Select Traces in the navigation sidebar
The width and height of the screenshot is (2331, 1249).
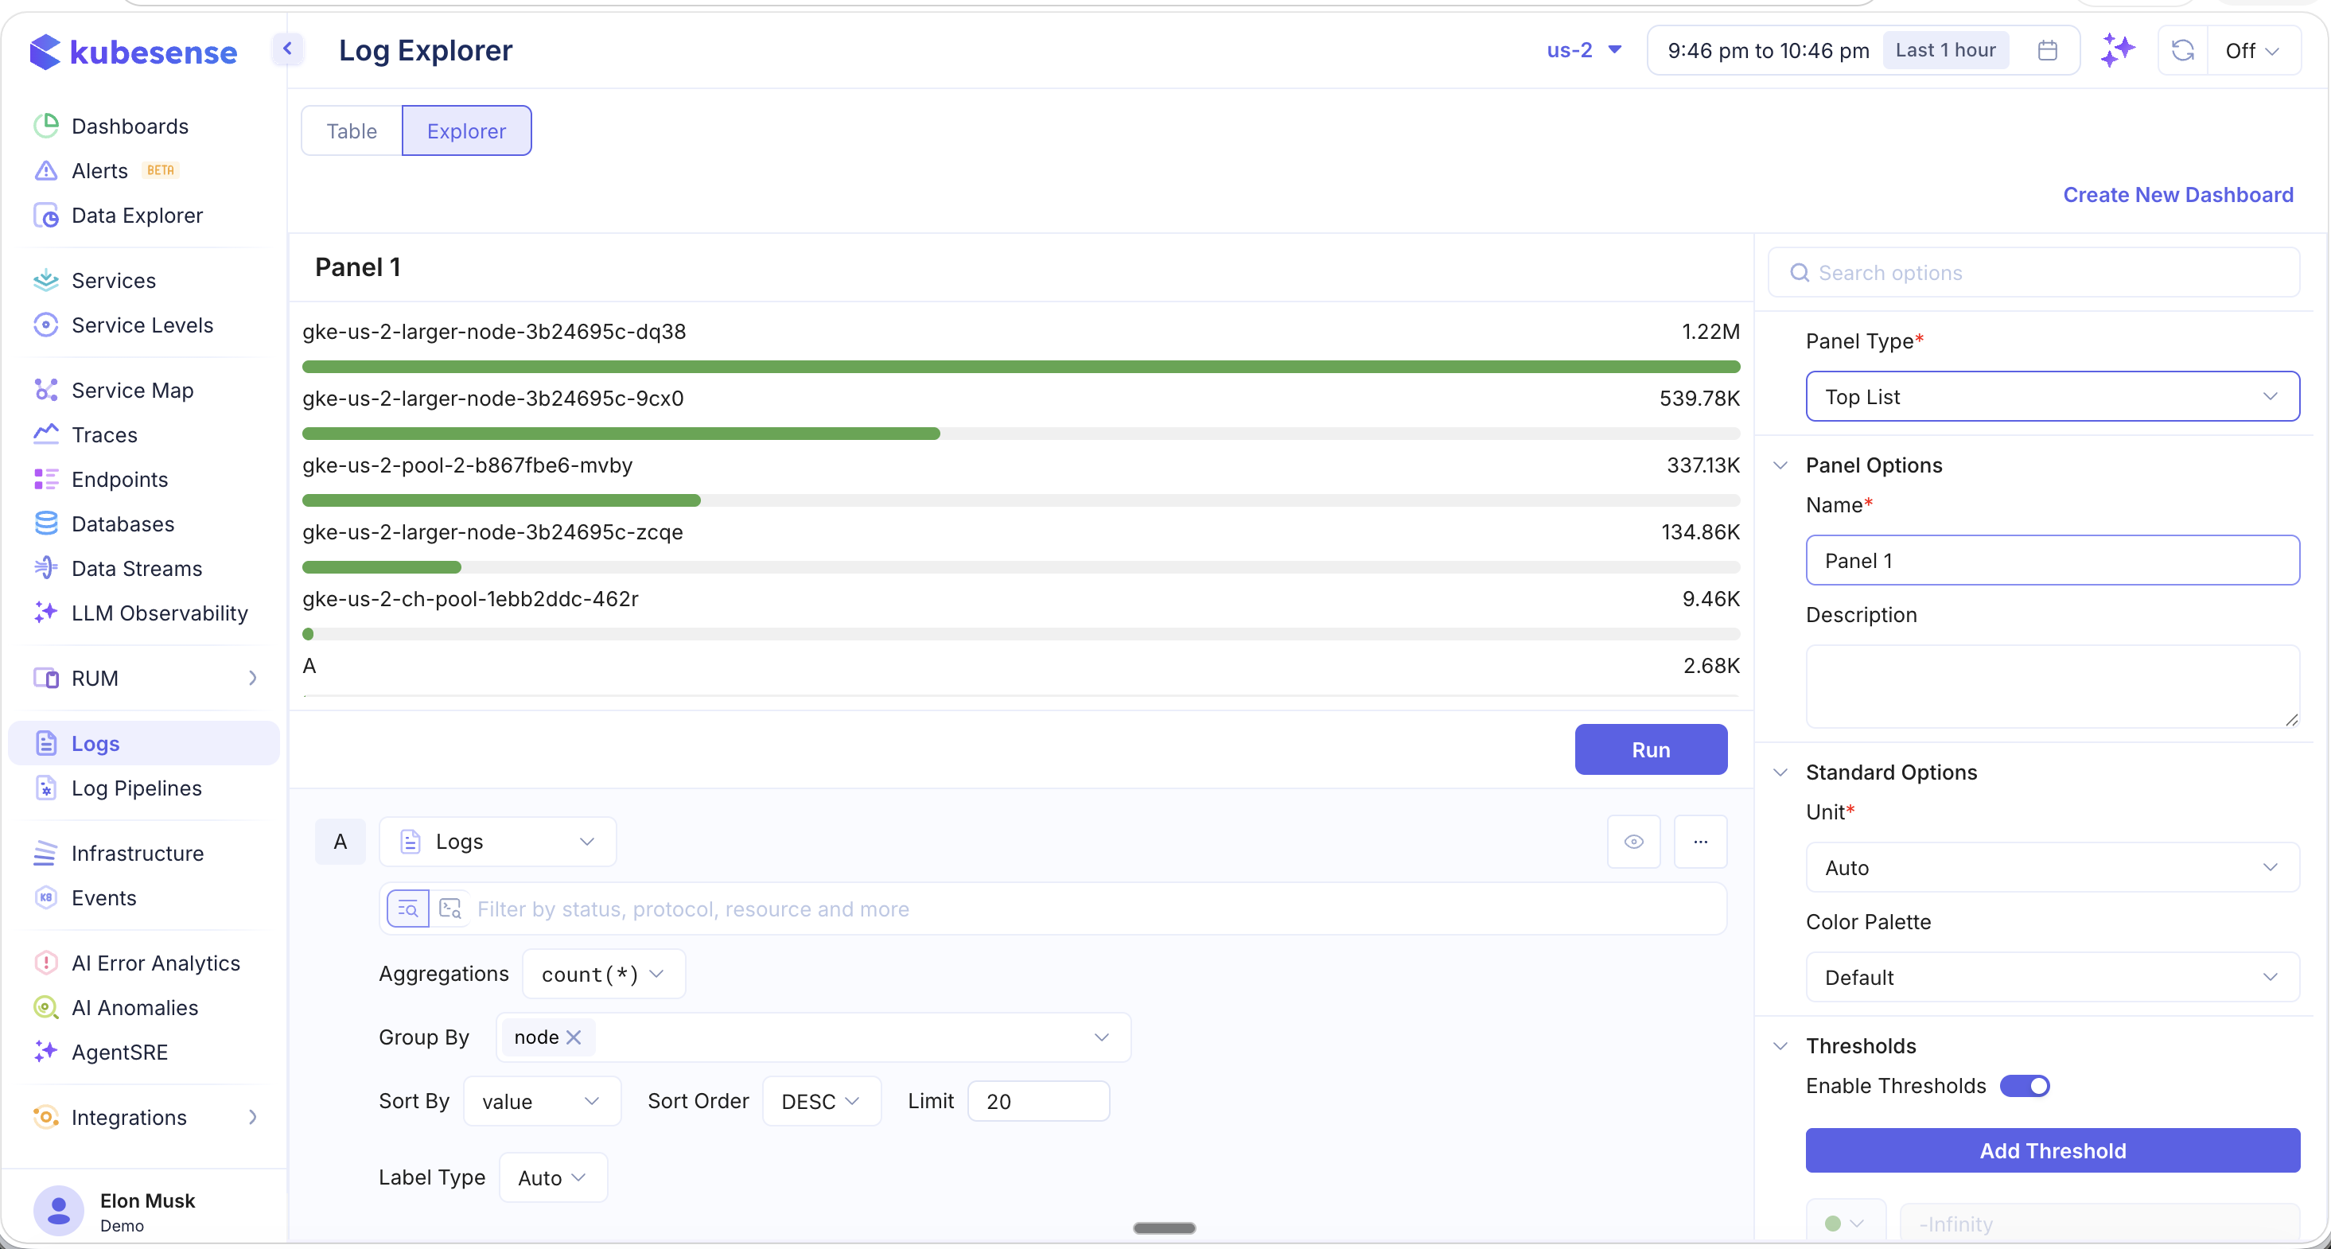tap(105, 434)
